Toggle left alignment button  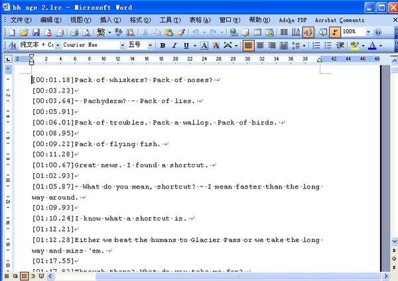[248, 46]
